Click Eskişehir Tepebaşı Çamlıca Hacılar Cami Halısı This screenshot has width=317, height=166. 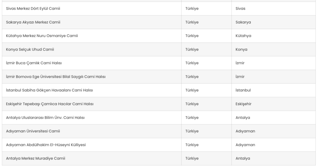click(x=50, y=104)
